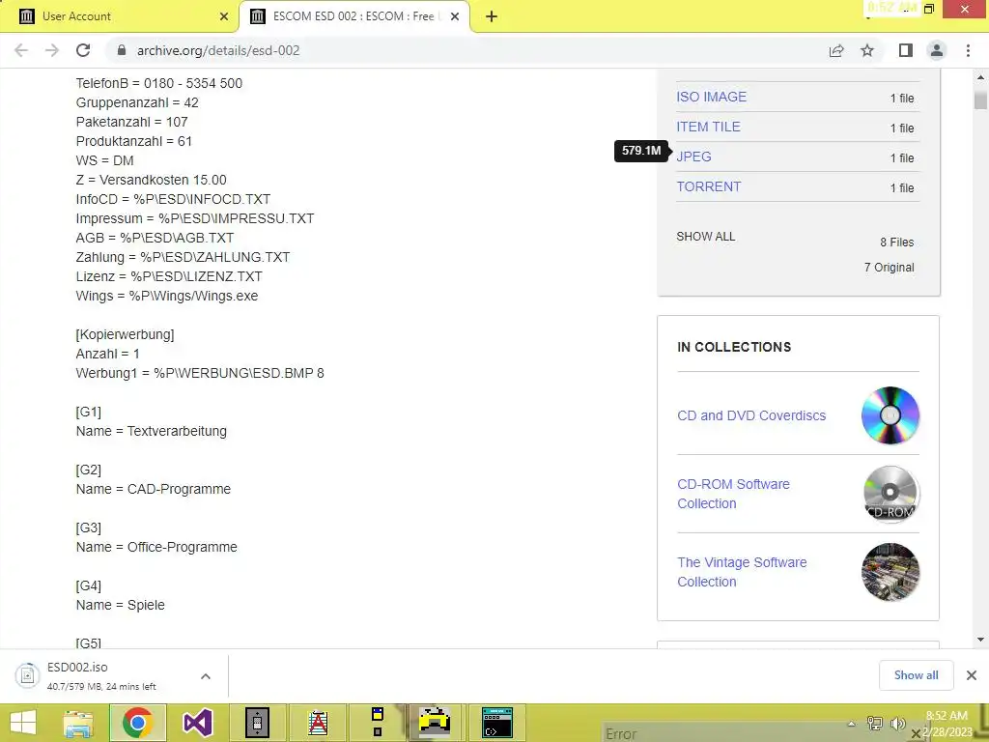Screen dimensions: 989x742
Task: Click the Vintage Software Collection thumbnail
Action: tap(890, 572)
